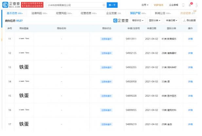Clear the search box text
The height and width of the screenshot is (136, 202).
point(103,5)
